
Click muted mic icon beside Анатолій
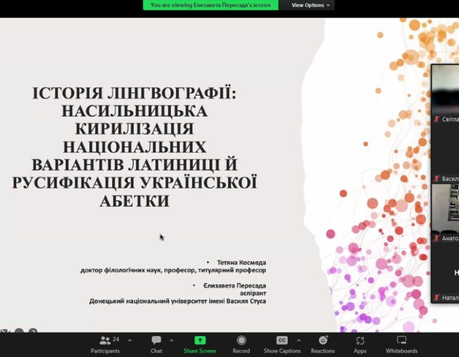(437, 238)
